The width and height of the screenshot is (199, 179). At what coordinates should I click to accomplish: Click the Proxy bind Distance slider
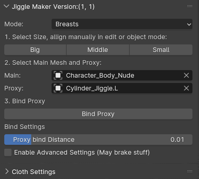(98, 140)
